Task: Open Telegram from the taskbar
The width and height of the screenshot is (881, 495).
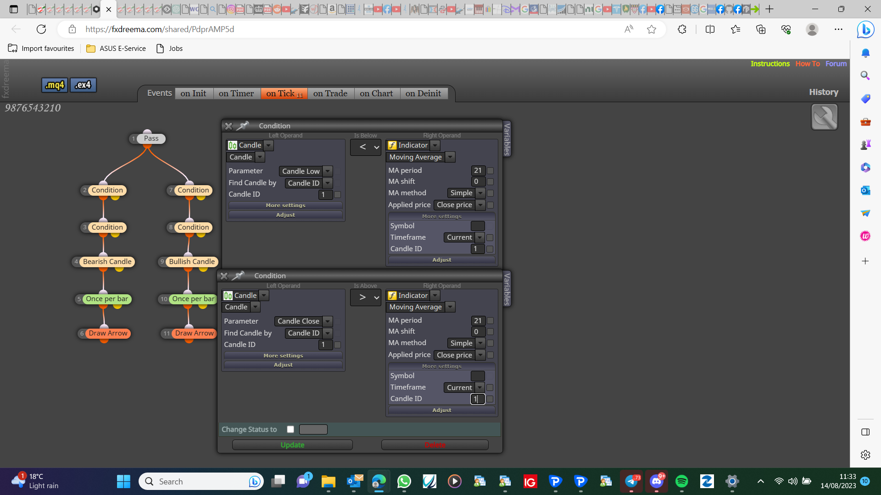Action: point(632,481)
